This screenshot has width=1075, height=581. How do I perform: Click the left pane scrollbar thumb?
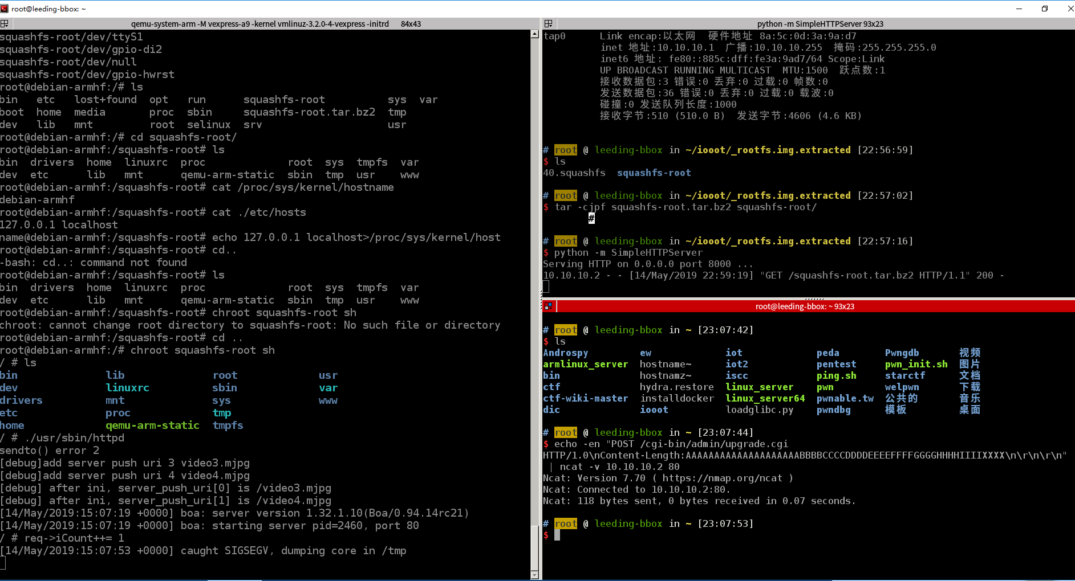(534, 547)
